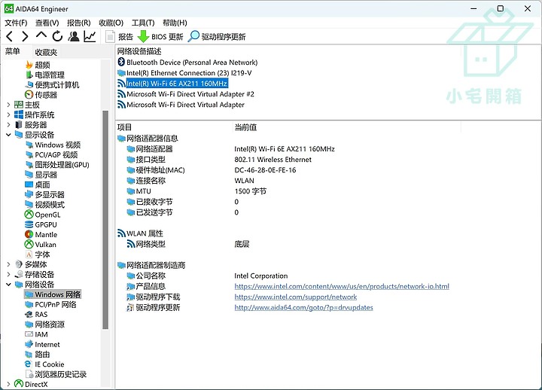
Task: Select the IE Cookie icon item
Action: 45,364
